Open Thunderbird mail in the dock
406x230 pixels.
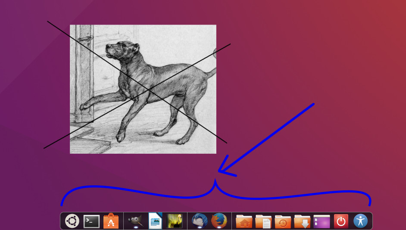pos(200,221)
